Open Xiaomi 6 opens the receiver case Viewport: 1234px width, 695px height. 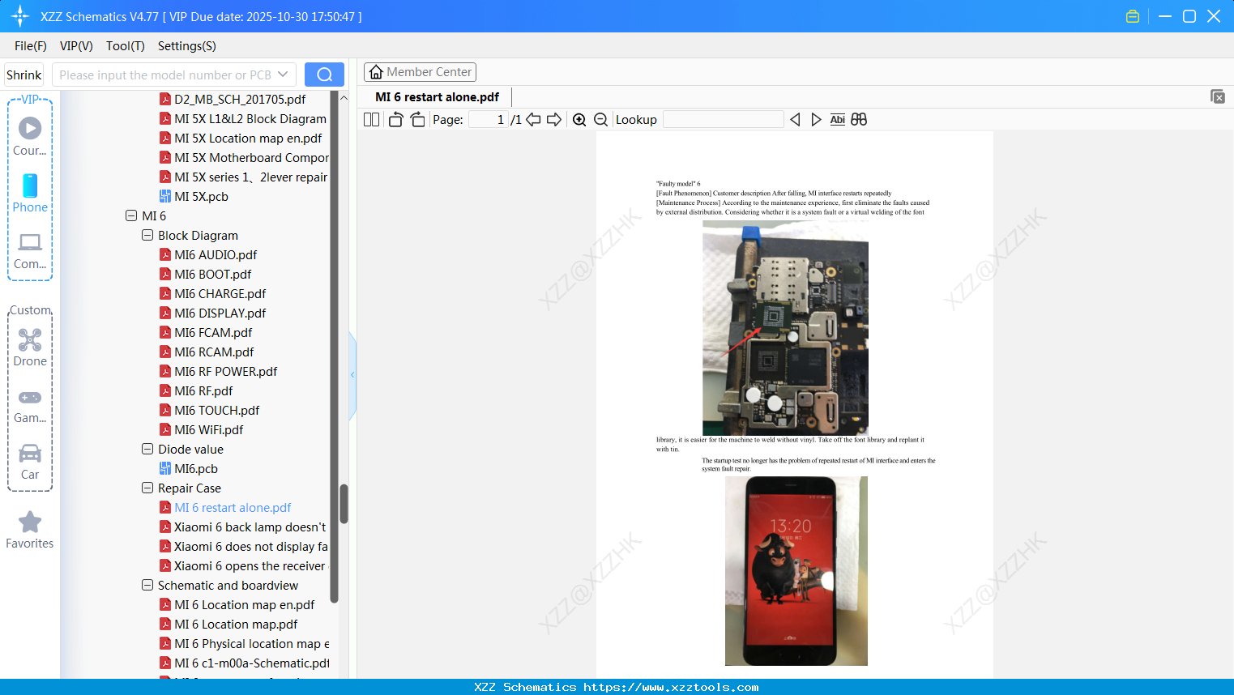coord(250,565)
